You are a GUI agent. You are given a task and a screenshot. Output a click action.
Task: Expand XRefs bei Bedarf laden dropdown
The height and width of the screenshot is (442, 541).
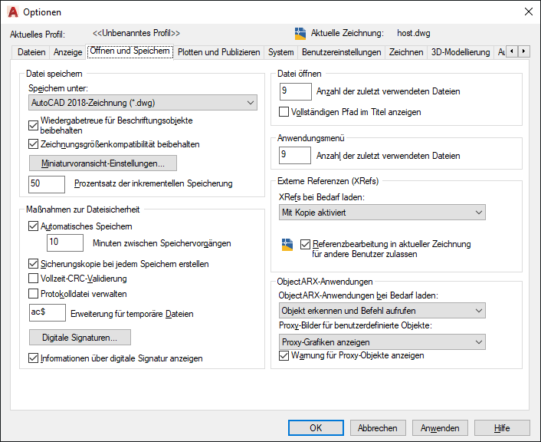click(x=382, y=212)
